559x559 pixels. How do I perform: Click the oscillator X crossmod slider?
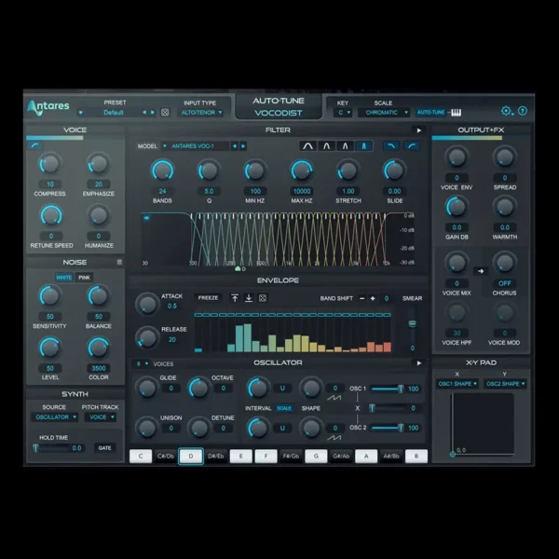[388, 408]
